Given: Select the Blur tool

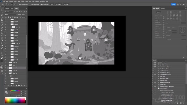Looking at the screenshot, I should click(x=2, y=43).
